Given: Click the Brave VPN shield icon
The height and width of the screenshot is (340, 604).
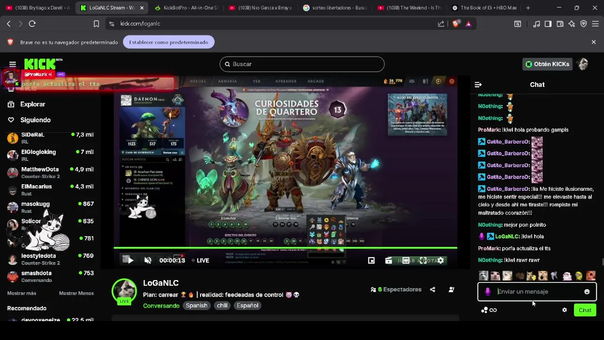Looking at the screenshot, I should coord(584,24).
